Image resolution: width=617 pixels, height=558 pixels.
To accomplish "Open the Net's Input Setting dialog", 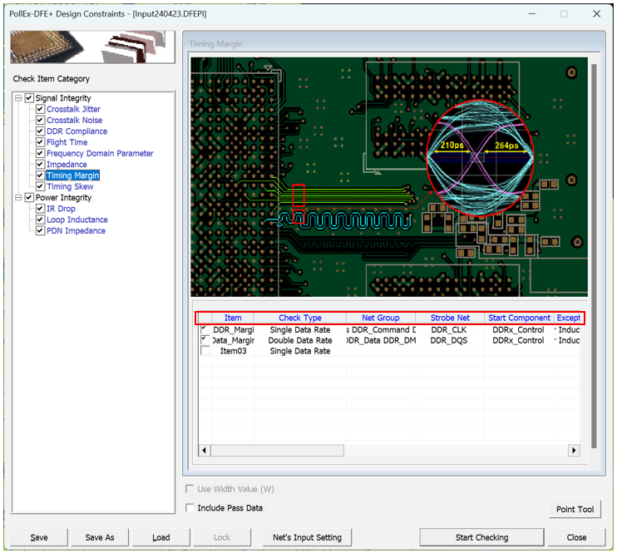I will (307, 537).
